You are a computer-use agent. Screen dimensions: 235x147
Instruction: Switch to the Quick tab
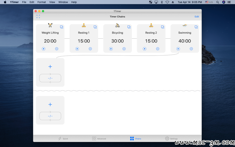pyautogui.click(x=63, y=139)
